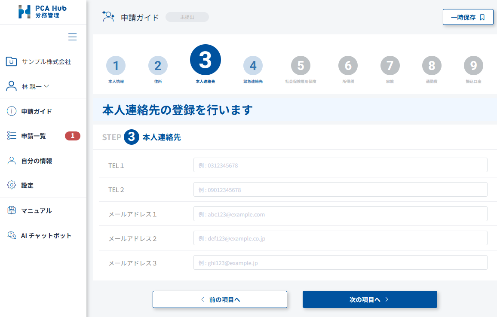Image resolution: width=497 pixels, height=317 pixels.
Task: Click the サンプル株式会社 company icon
Action: coord(11,61)
